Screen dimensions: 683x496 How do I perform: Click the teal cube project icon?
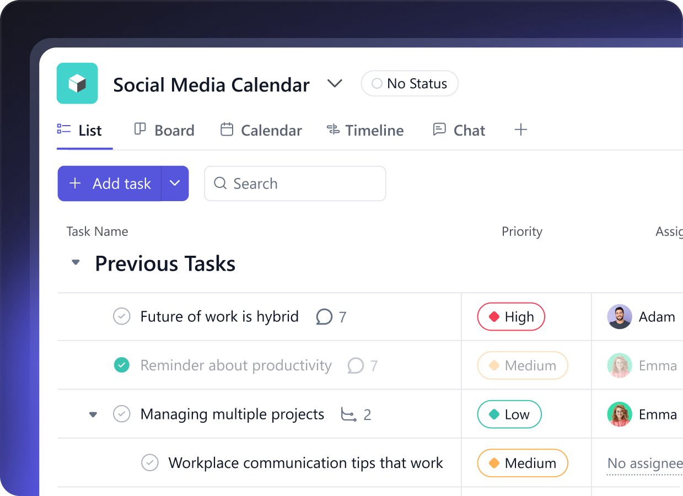coord(77,83)
